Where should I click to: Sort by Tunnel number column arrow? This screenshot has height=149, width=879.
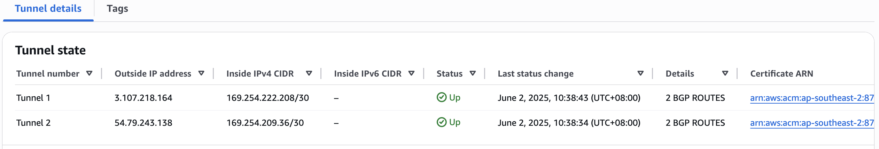(89, 73)
